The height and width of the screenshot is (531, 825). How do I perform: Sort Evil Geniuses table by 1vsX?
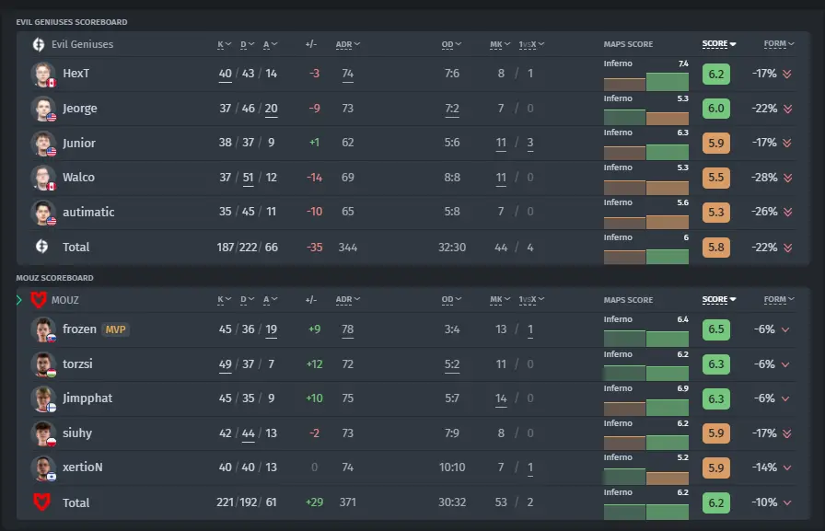[531, 45]
